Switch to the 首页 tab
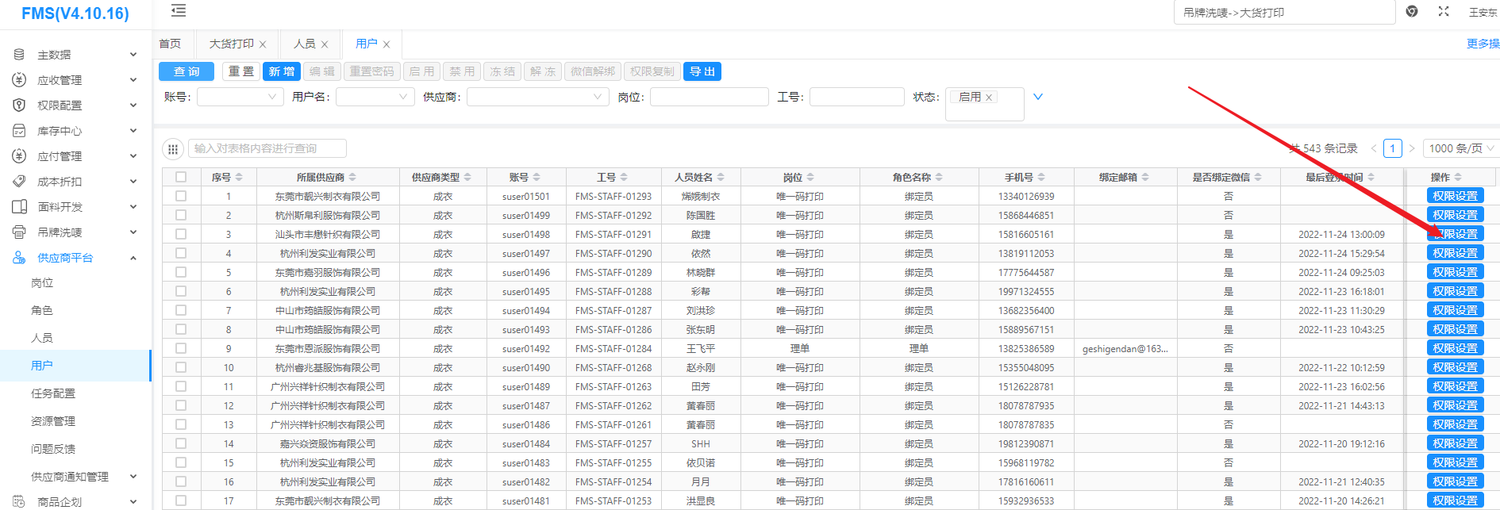 [170, 44]
